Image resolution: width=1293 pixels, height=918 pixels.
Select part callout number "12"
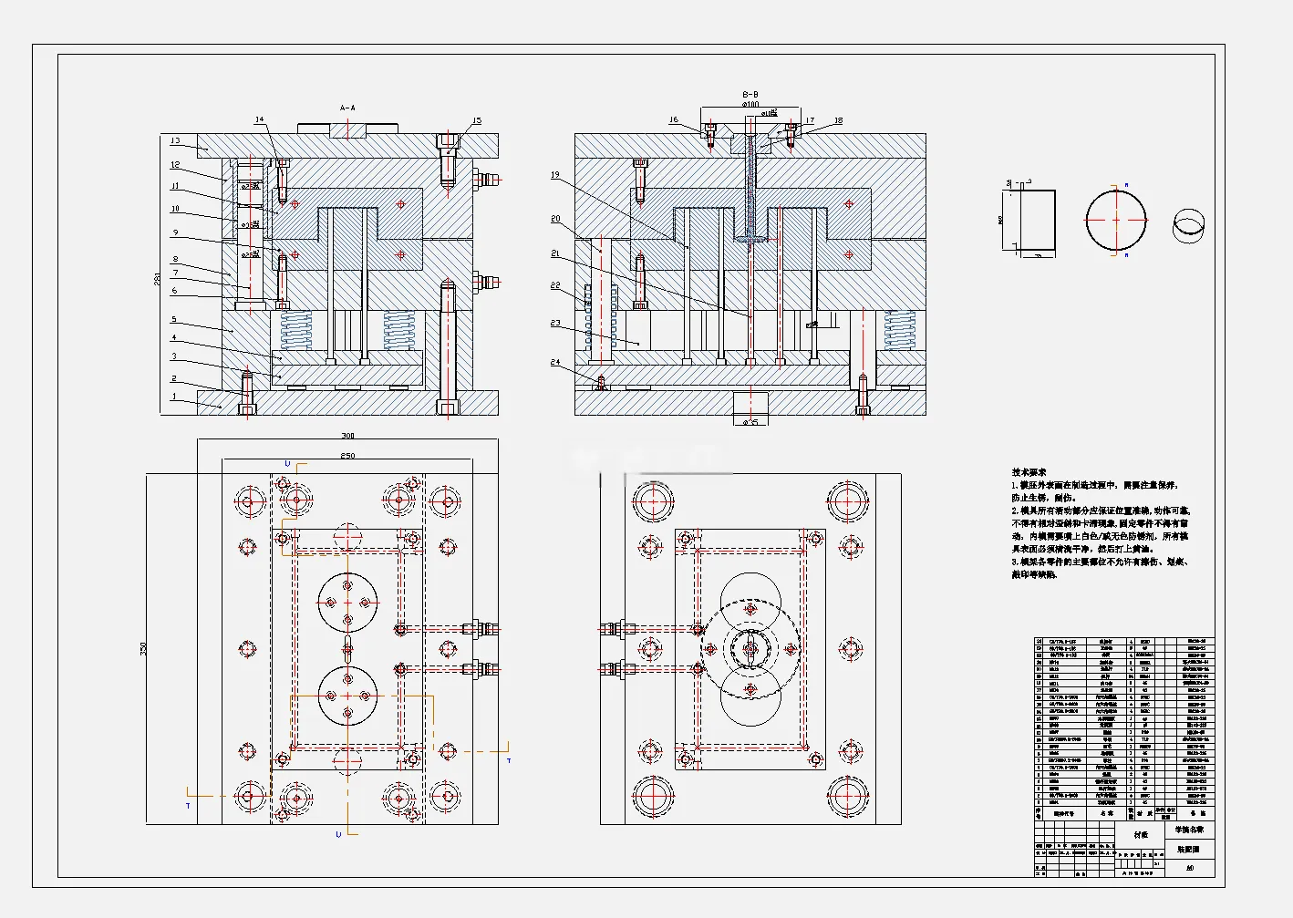175,165
